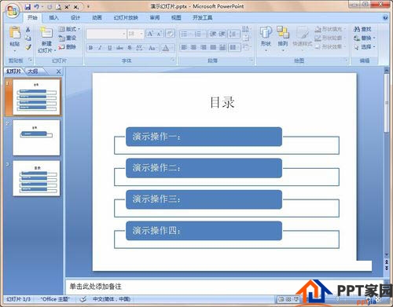Open the 排列 arrange menu
This screenshot has width=393, height=307.
tap(283, 38)
